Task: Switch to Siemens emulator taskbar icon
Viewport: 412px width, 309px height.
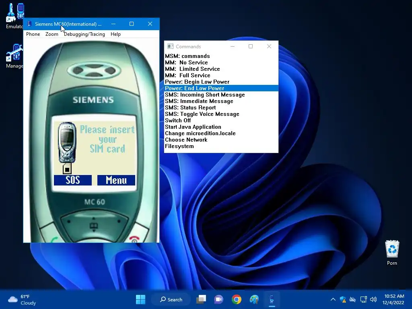Action: pyautogui.click(x=272, y=299)
